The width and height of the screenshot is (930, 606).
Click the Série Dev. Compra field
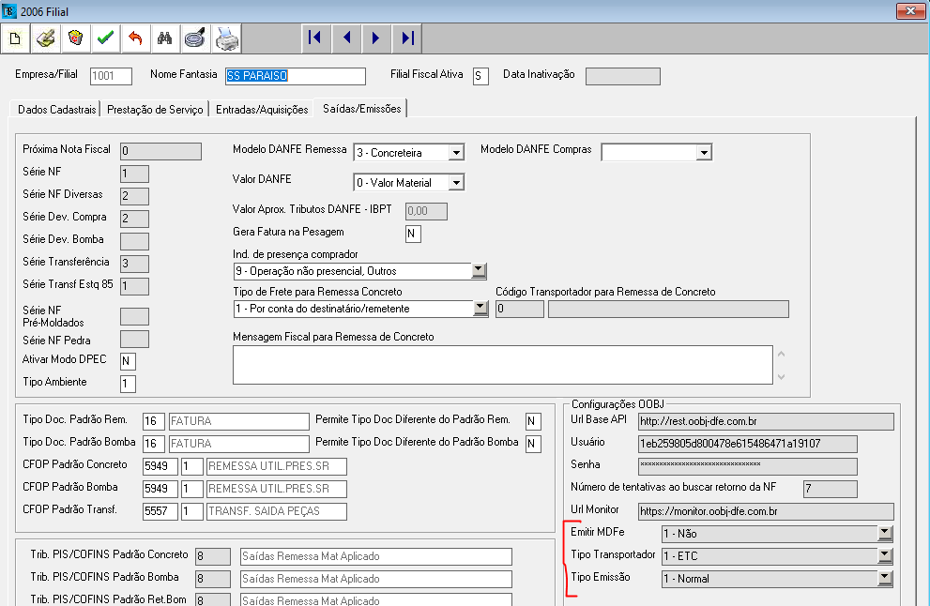(134, 219)
